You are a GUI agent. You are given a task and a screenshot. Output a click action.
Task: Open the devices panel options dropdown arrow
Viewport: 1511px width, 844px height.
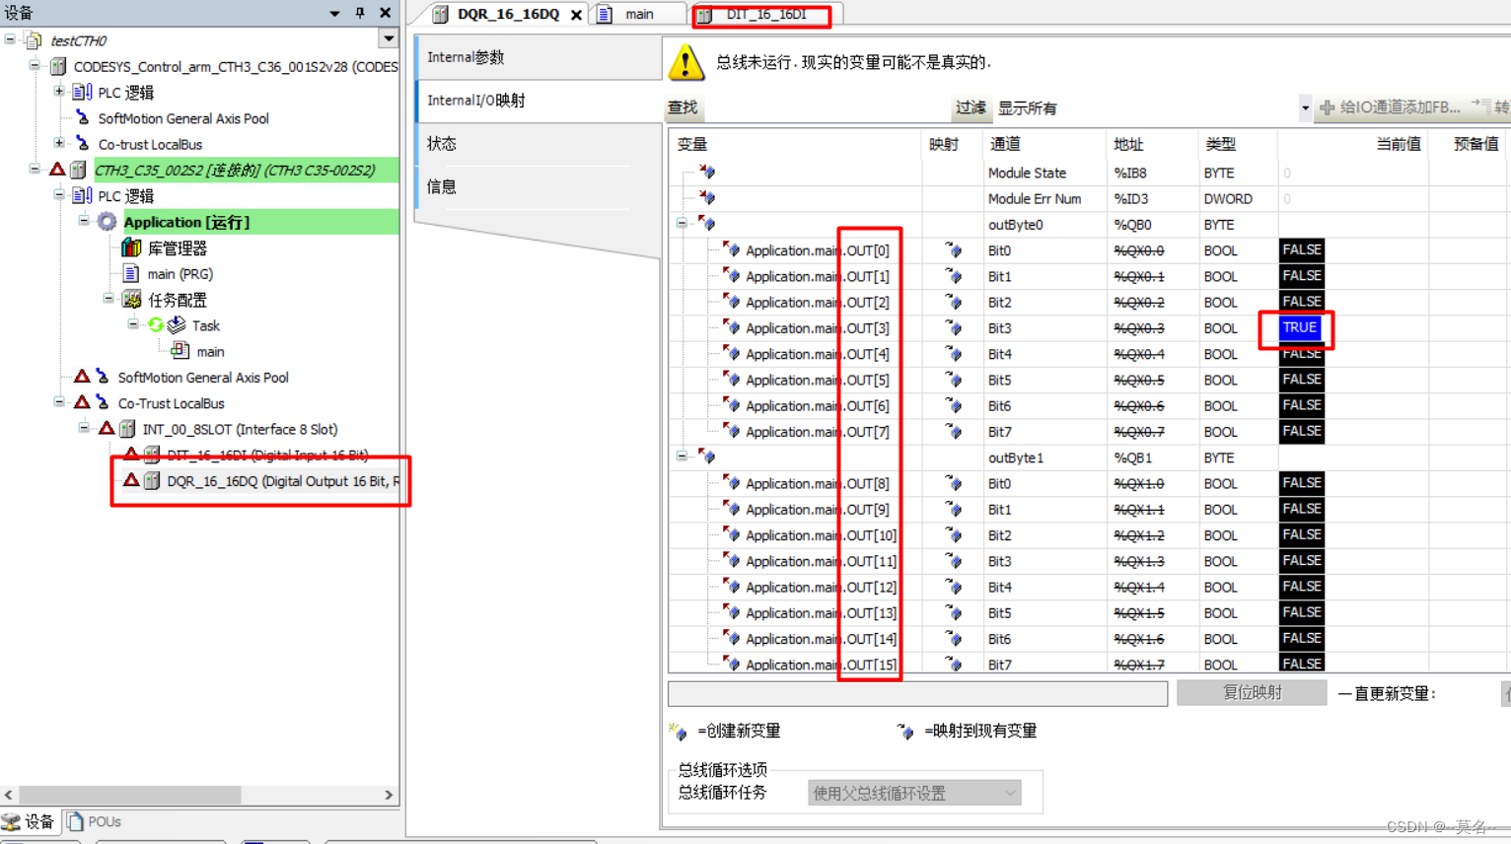tap(334, 13)
